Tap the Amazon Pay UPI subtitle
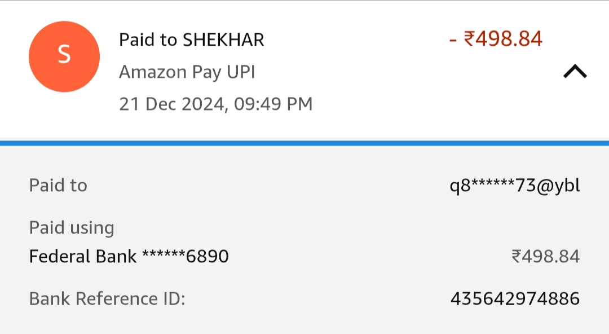The width and height of the screenshot is (609, 334). point(187,72)
